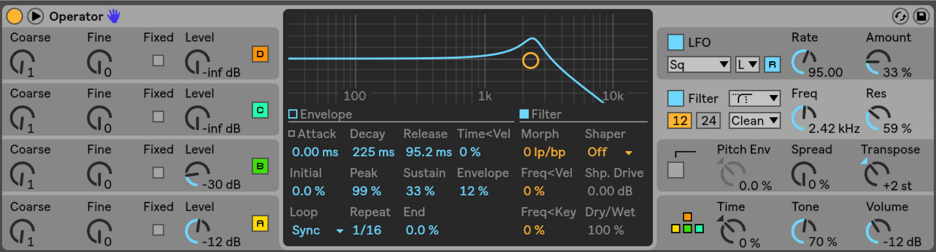Click the Spread knob
Viewport: 936px width, 252px height.
804,174
